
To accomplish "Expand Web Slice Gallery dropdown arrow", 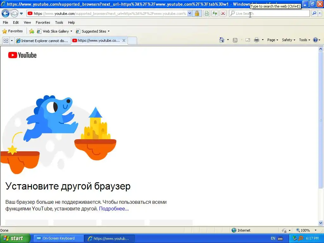I will 71,31.
